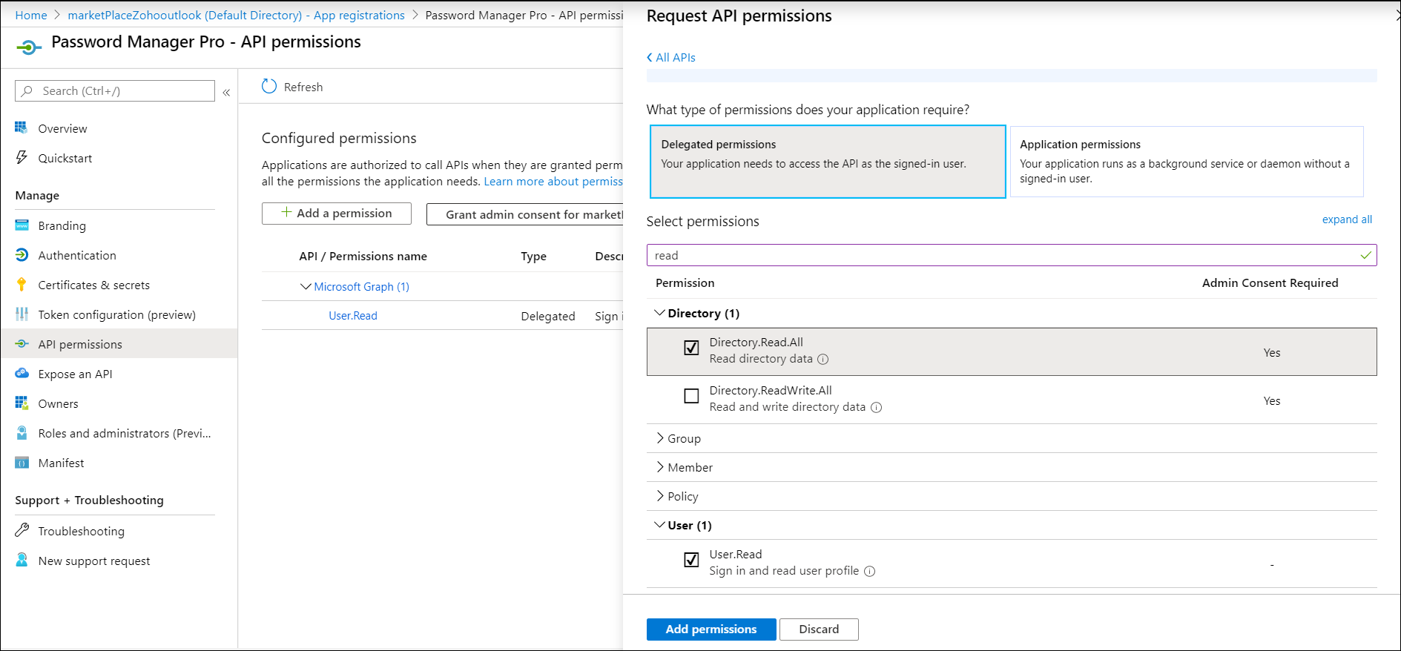The image size is (1401, 651).
Task: Uncheck the Directory.Read.All permission checkbox
Action: pyautogui.click(x=691, y=348)
